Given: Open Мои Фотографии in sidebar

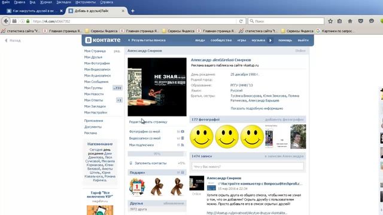Looking at the screenshot, I should point(97,63).
